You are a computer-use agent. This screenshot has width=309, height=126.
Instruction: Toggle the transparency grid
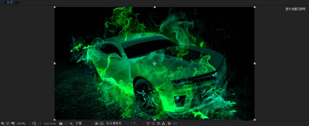(x=101, y=123)
